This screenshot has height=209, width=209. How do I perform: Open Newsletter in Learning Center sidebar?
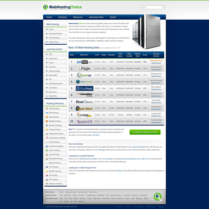tap(53, 96)
